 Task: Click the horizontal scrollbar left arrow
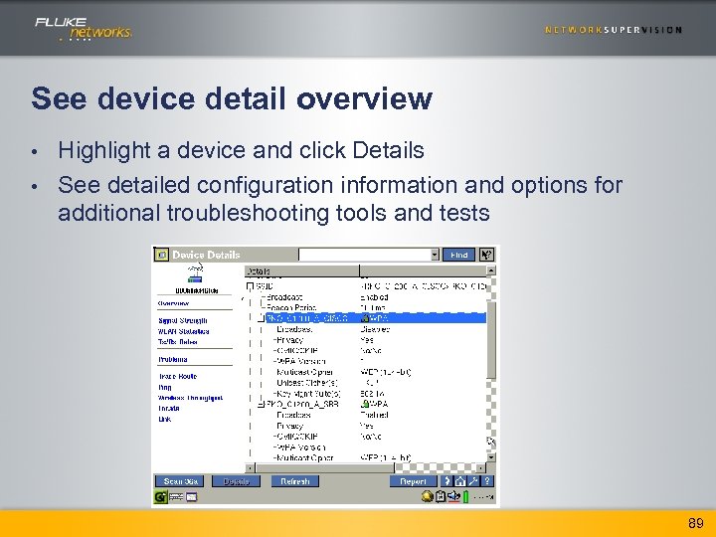click(x=250, y=468)
